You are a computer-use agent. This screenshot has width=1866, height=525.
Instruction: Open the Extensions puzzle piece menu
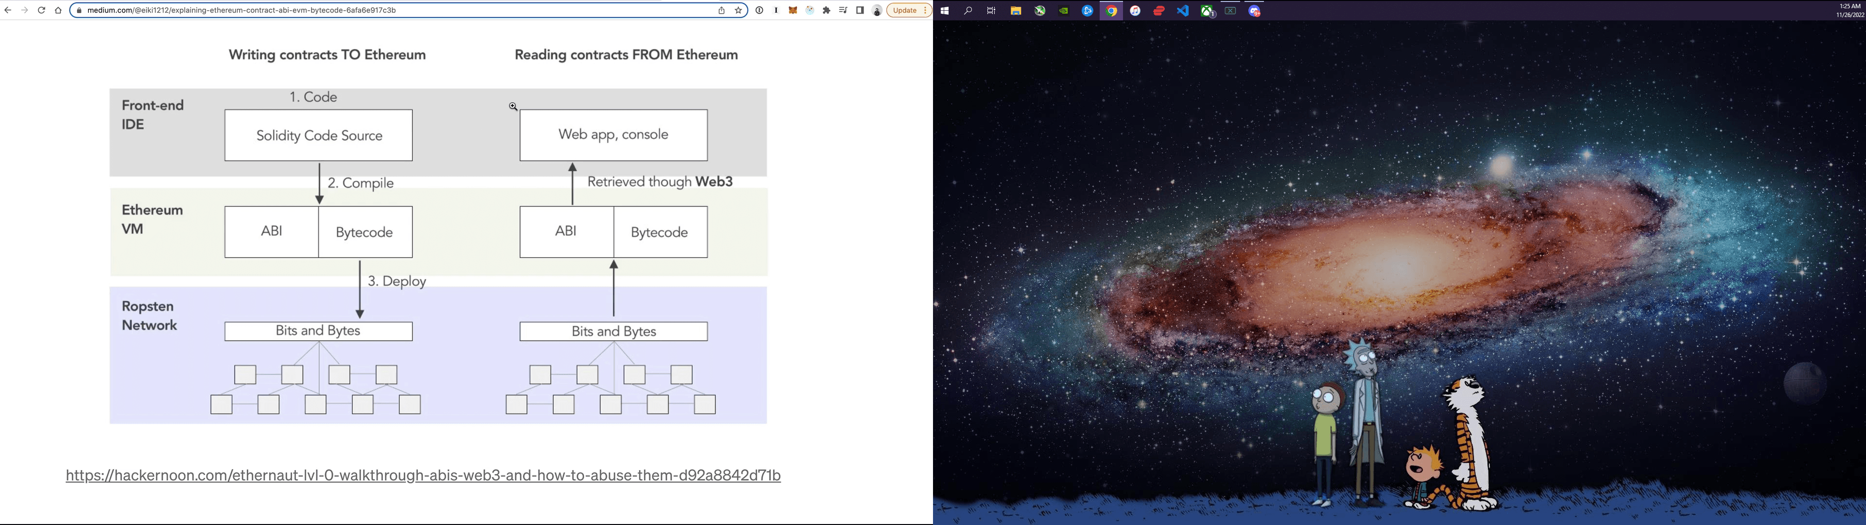pyautogui.click(x=827, y=10)
